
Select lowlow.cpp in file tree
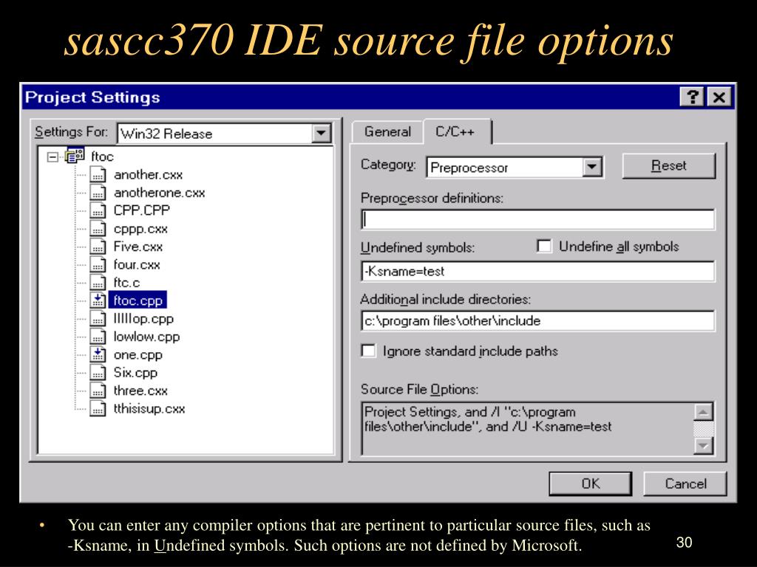pos(146,337)
